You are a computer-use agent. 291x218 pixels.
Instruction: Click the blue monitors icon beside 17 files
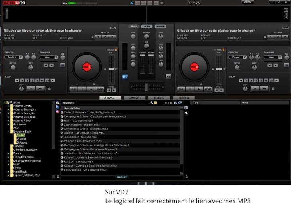[180, 102]
